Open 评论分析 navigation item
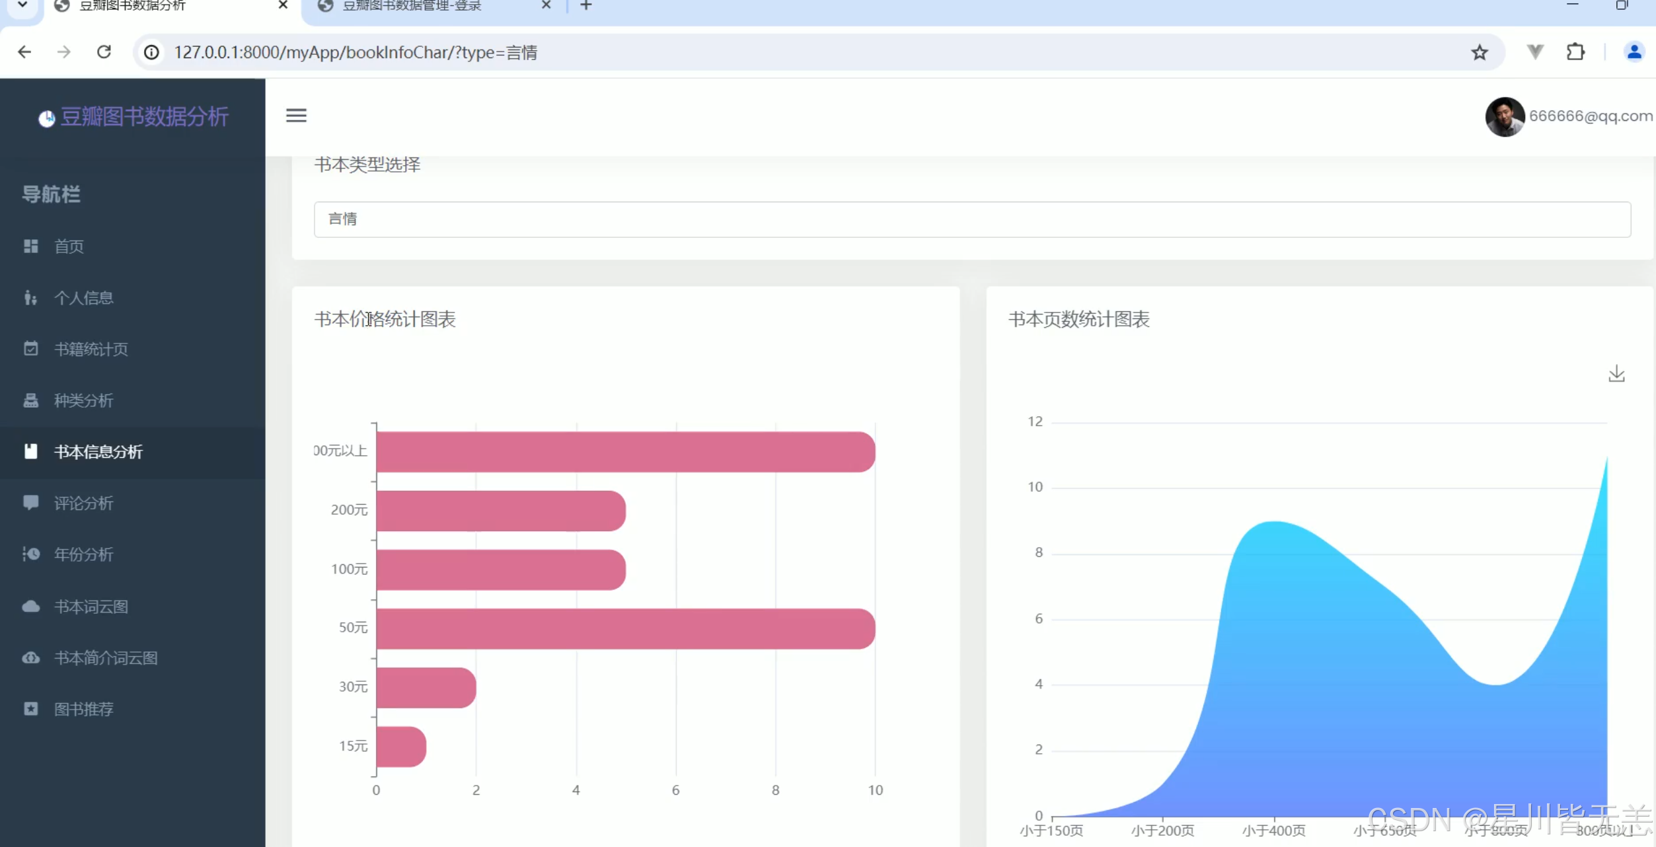Screen dimensions: 1656x847 click(83, 503)
